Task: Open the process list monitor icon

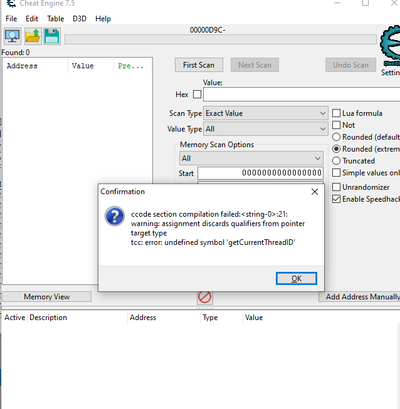Action: coord(13,36)
